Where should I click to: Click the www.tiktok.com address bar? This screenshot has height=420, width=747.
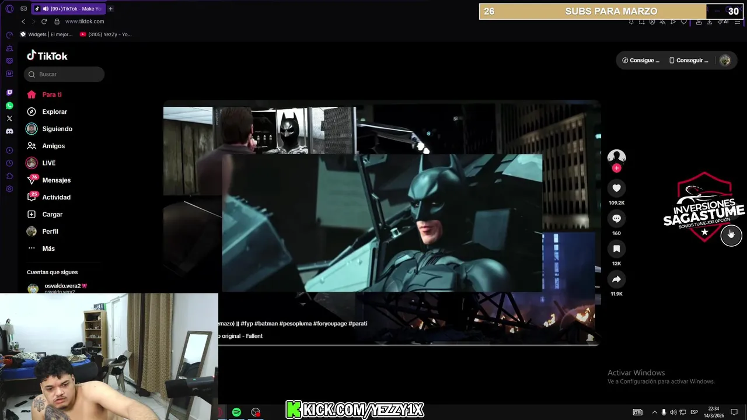coord(85,22)
